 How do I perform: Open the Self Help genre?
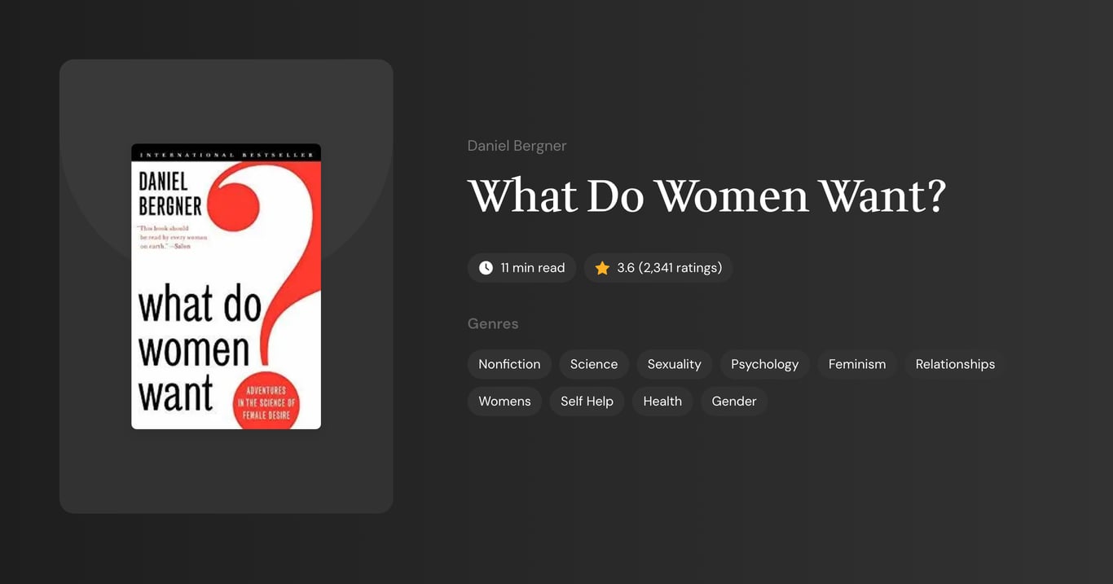[587, 401]
